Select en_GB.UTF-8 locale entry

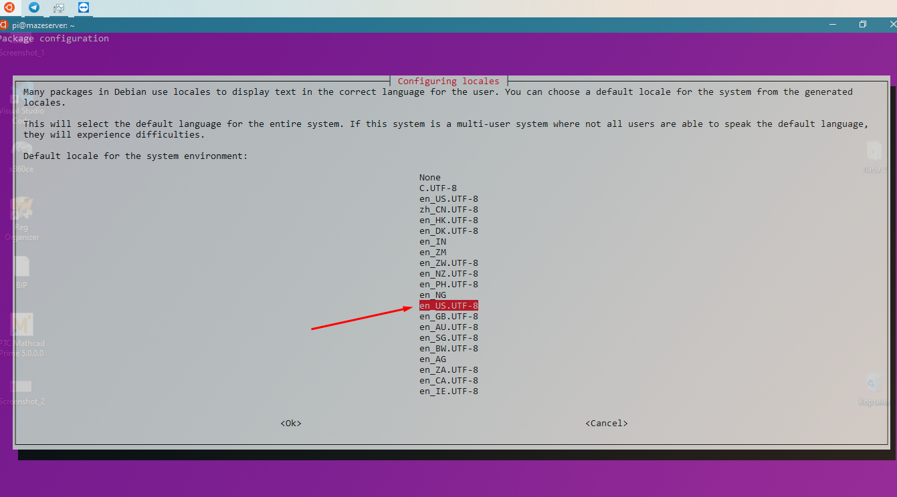[x=449, y=317]
